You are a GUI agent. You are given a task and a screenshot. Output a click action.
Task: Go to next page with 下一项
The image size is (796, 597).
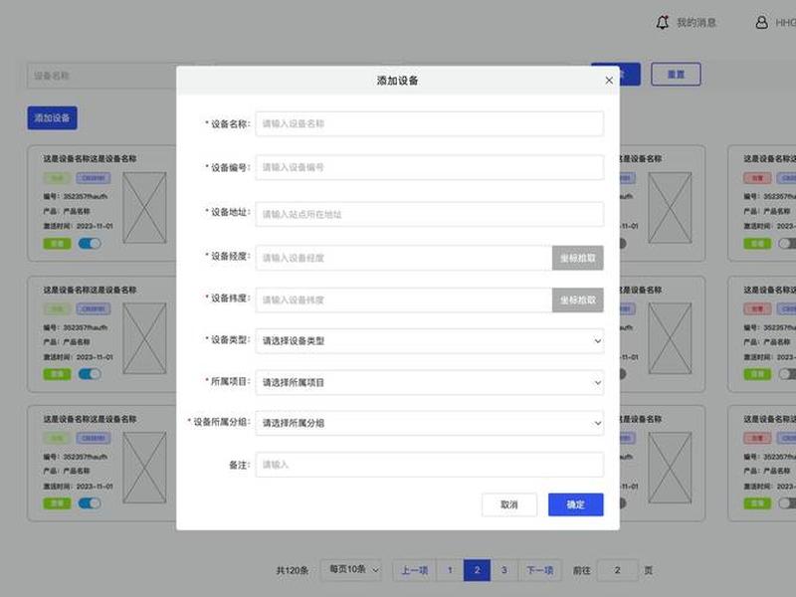point(539,570)
